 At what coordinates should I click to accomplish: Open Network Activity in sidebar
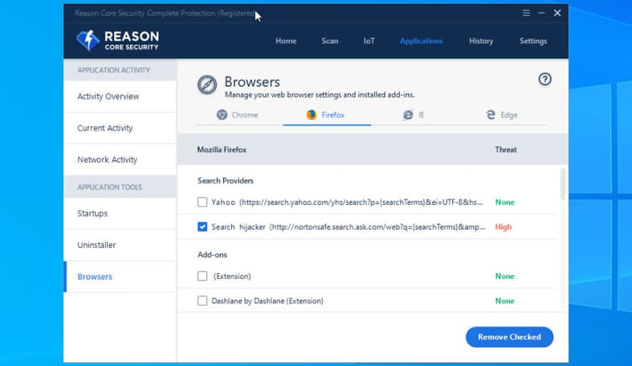coord(120,160)
